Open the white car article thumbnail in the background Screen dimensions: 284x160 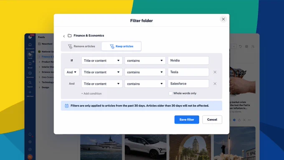pos(145,147)
